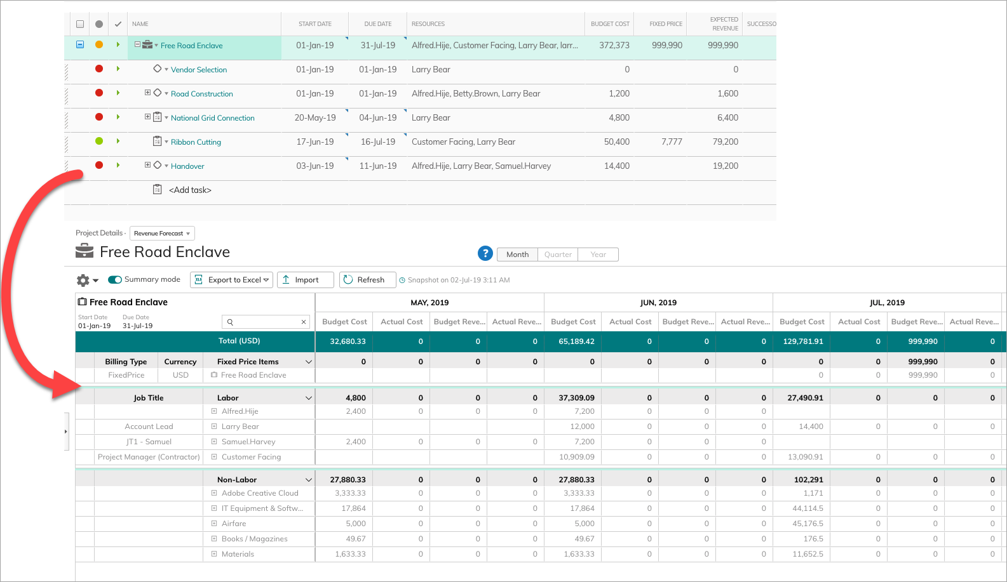Click the Import button
The width and height of the screenshot is (1007, 582).
coord(306,280)
